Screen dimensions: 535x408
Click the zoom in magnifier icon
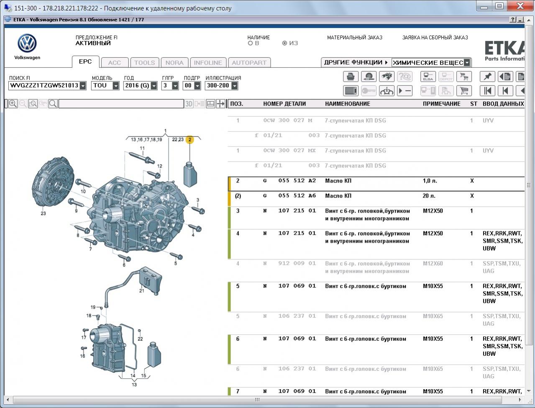[x=13, y=104]
